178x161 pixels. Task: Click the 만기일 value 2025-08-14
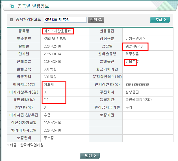[x=52, y=54]
